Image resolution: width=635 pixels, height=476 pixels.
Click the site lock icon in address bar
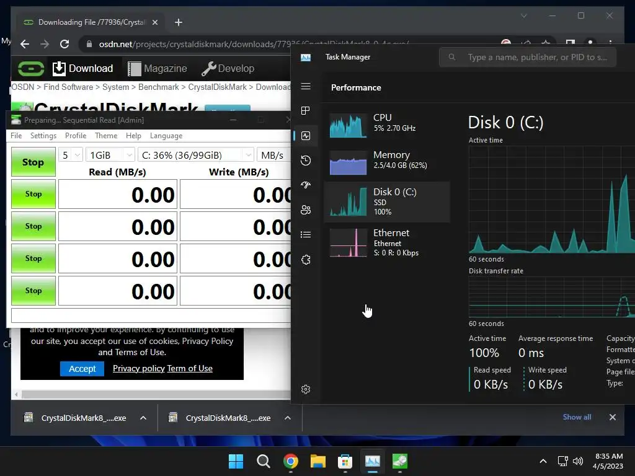coord(89,44)
